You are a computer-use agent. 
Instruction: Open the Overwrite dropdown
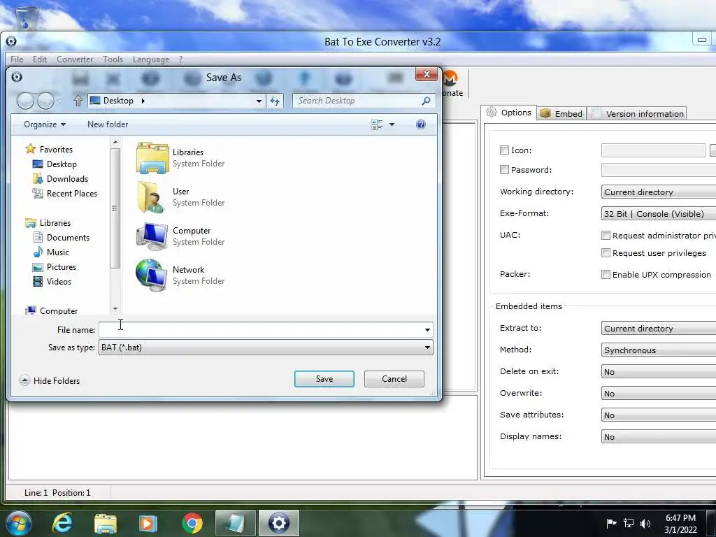(659, 393)
